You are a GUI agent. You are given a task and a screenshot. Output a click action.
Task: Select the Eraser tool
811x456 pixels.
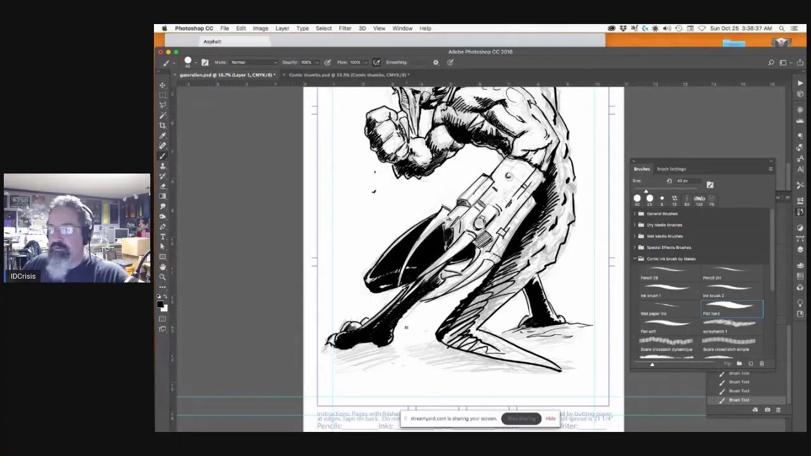point(163,186)
